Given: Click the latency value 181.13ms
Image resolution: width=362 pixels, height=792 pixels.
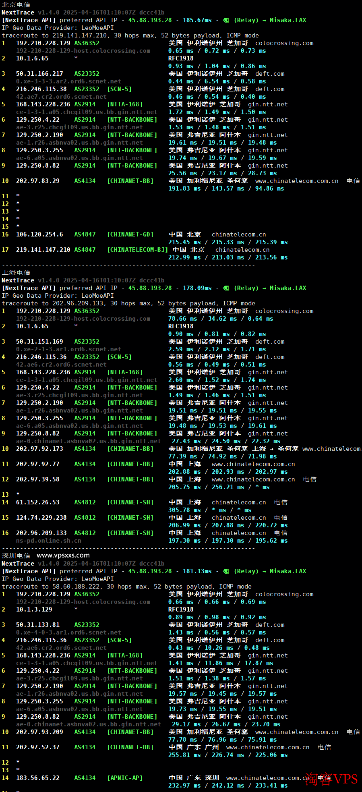Looking at the screenshot, I should click(x=197, y=571).
